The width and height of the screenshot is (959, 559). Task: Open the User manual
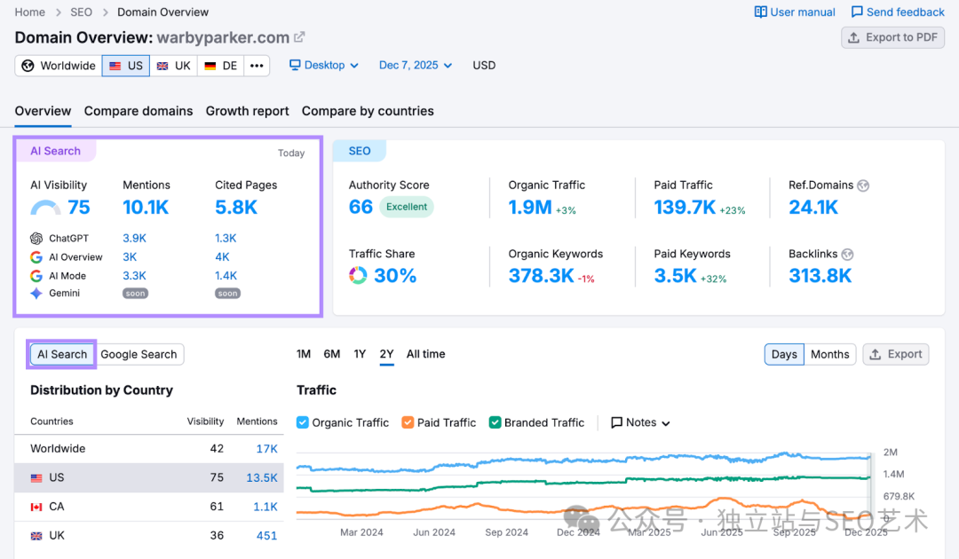point(794,12)
